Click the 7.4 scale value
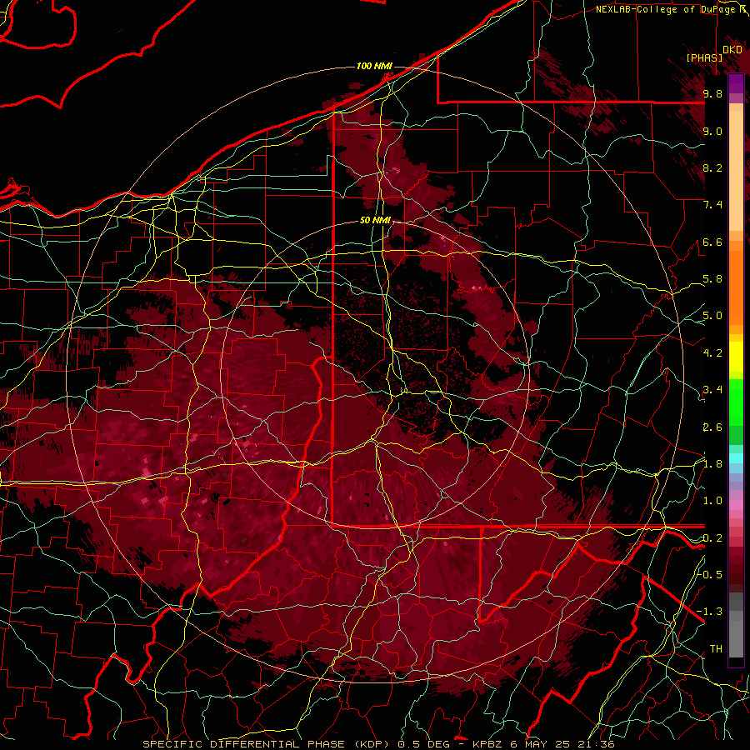 [x=712, y=205]
